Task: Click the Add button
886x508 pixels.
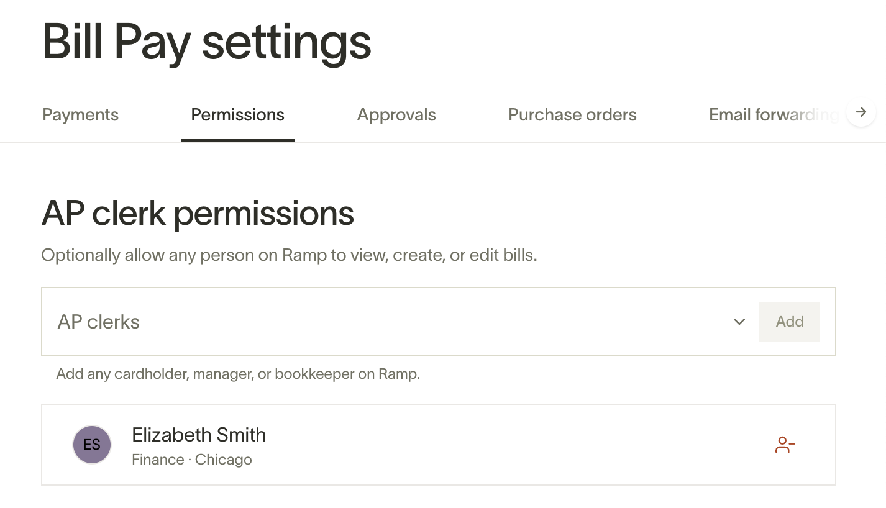Action: coord(790,322)
